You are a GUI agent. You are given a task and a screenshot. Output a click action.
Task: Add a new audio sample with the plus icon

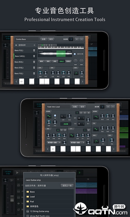(x=34, y=45)
